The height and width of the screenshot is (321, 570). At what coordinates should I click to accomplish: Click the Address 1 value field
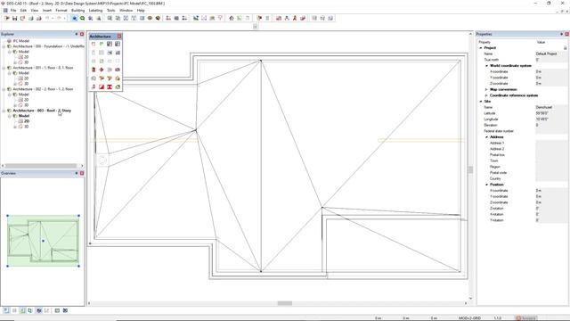point(550,143)
